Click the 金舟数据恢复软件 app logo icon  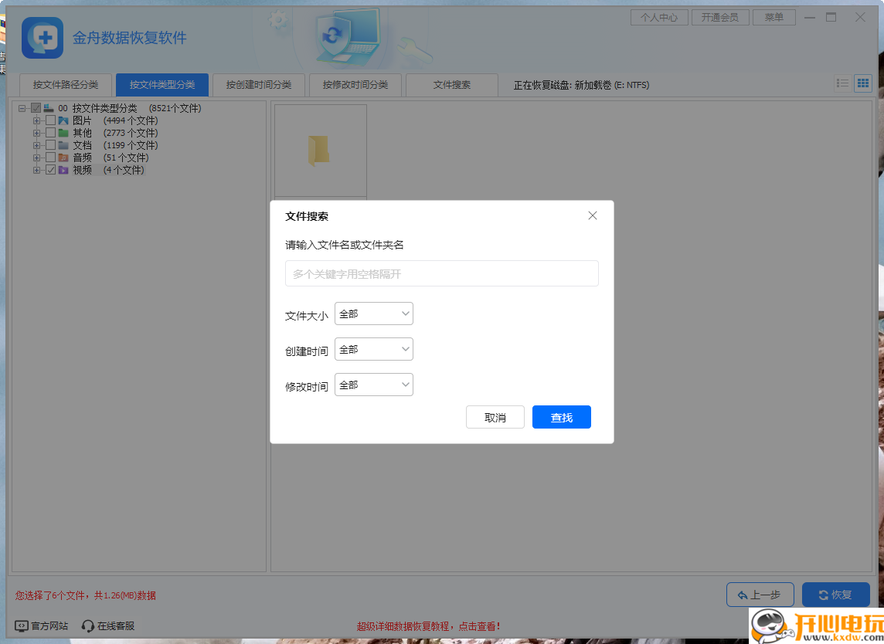pyautogui.click(x=42, y=38)
